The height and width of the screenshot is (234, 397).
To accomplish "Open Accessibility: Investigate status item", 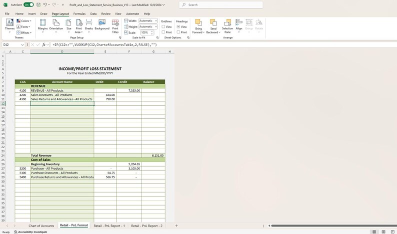I will 30,232.
